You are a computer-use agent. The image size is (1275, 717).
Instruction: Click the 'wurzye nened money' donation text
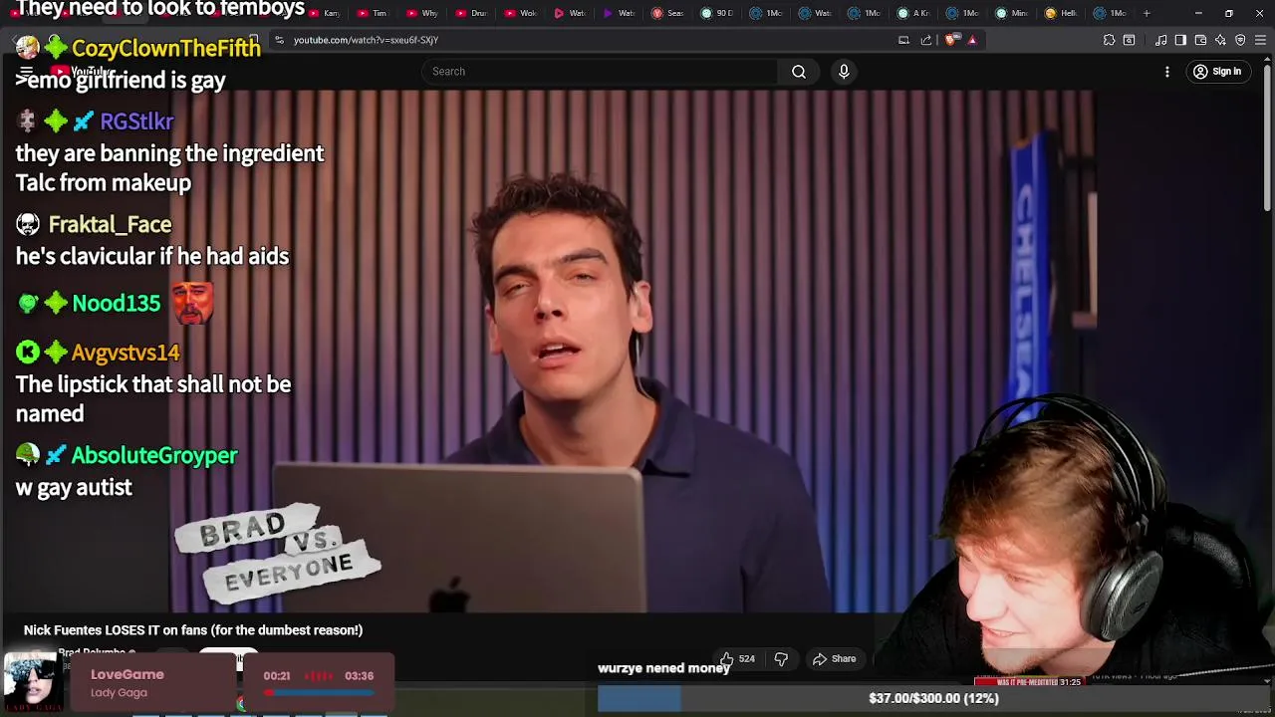663,668
